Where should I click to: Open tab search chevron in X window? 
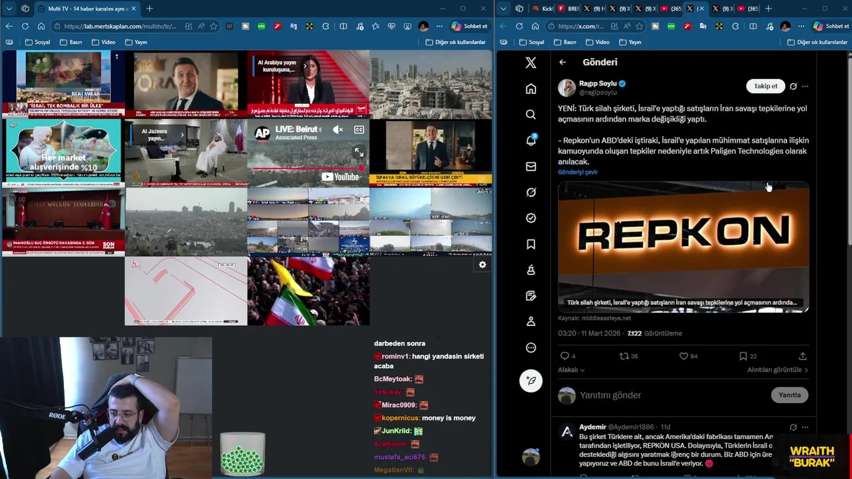tap(503, 9)
